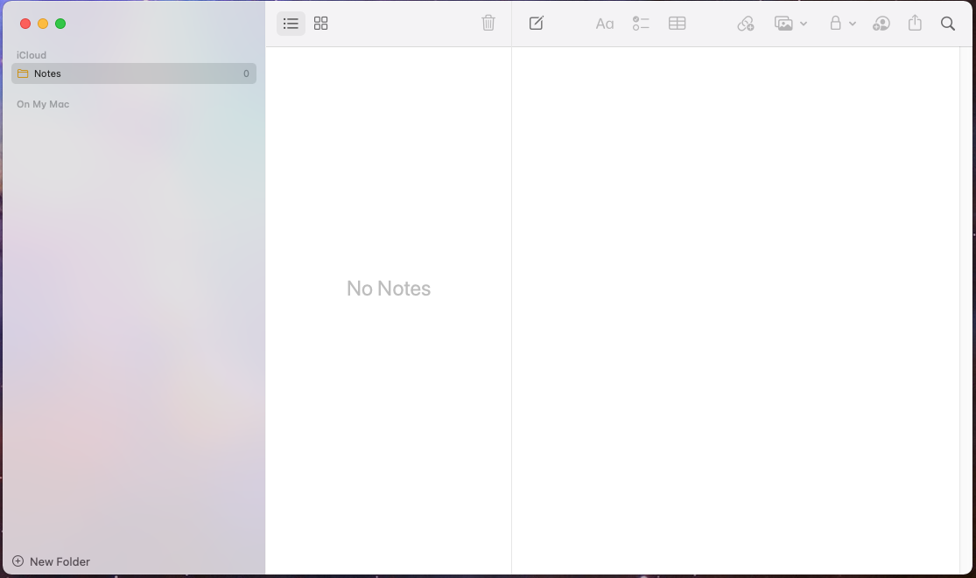The image size is (976, 578).
Task: Switch to list view
Action: [291, 24]
